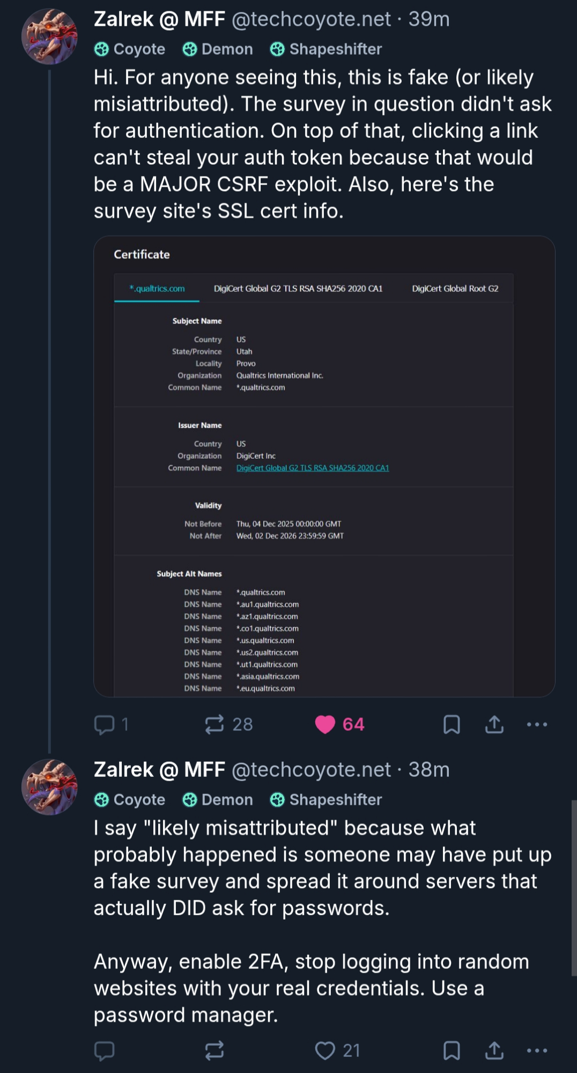577x1073 pixels.
Task: Open more options menu on second post
Action: 537,1050
